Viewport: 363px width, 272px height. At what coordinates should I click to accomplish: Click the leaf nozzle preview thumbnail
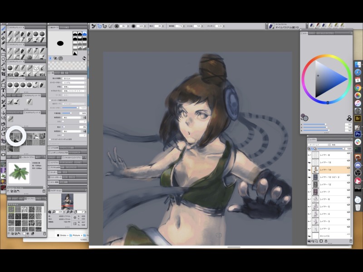[19, 173]
